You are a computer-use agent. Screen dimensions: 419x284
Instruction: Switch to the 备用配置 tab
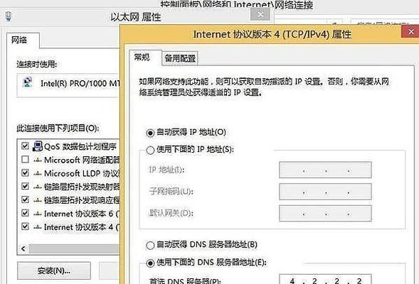tap(180, 58)
